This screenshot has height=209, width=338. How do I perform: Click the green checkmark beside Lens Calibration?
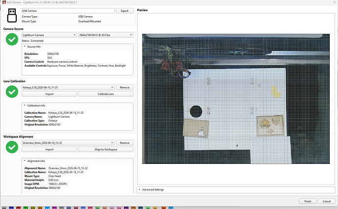(12, 92)
